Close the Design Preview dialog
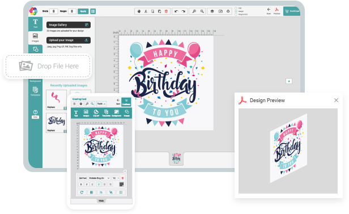 click(x=336, y=100)
